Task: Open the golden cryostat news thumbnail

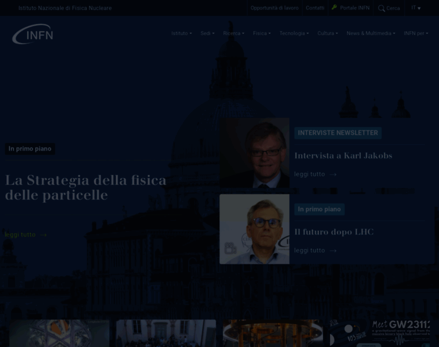Action: click(x=273, y=333)
